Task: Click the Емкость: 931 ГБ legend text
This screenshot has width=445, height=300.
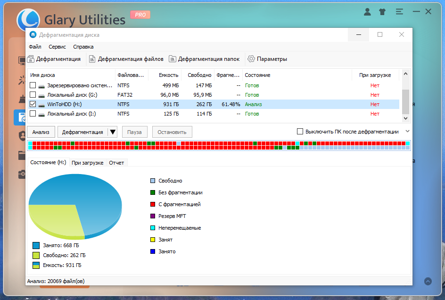Action: point(62,265)
